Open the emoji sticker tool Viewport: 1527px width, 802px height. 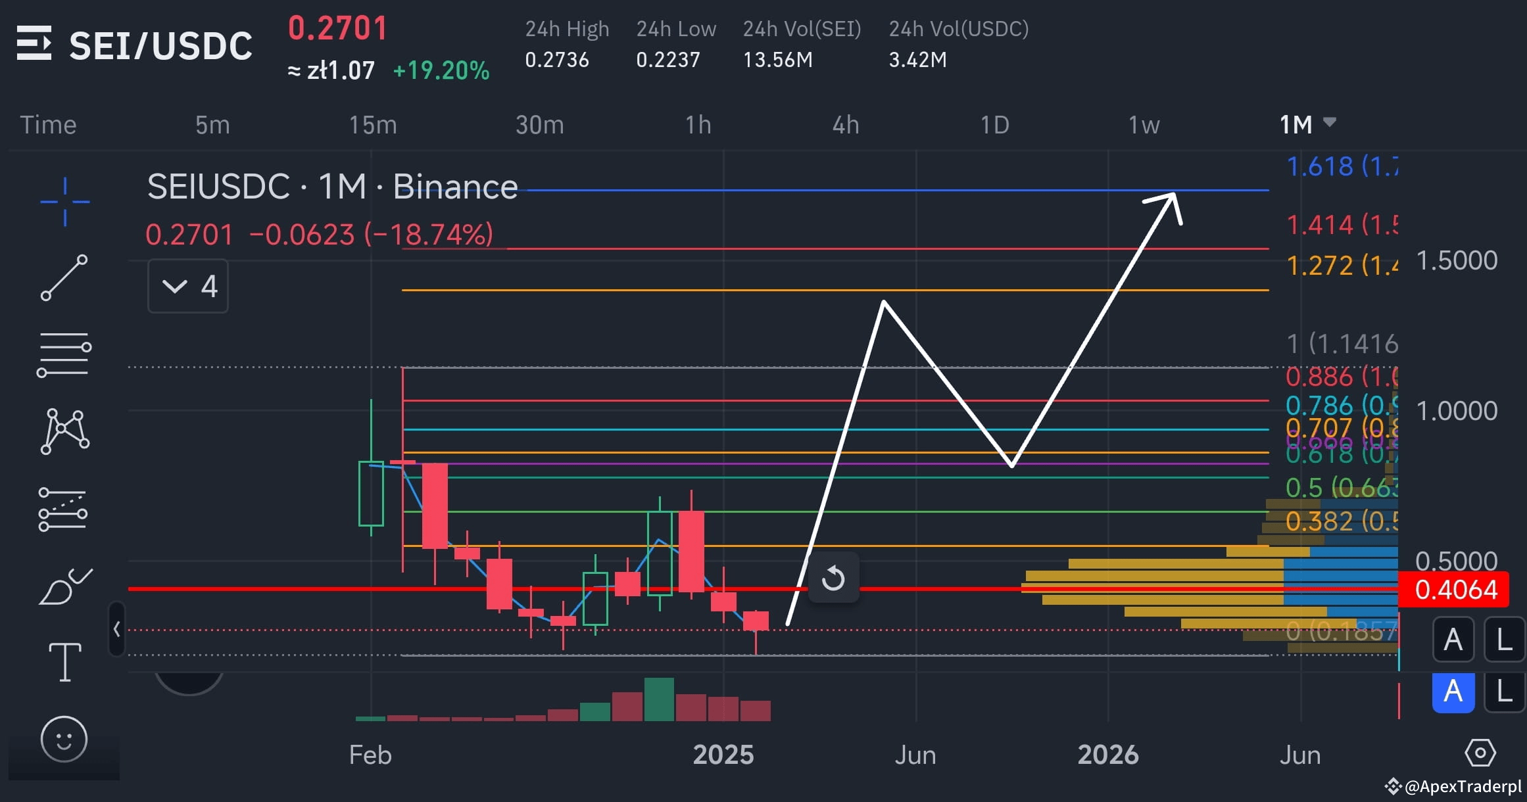tap(64, 739)
